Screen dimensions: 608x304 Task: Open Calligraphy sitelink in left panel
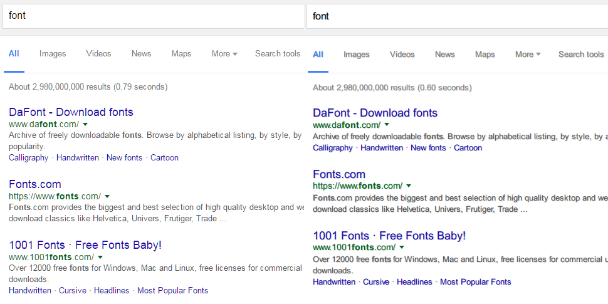(28, 158)
